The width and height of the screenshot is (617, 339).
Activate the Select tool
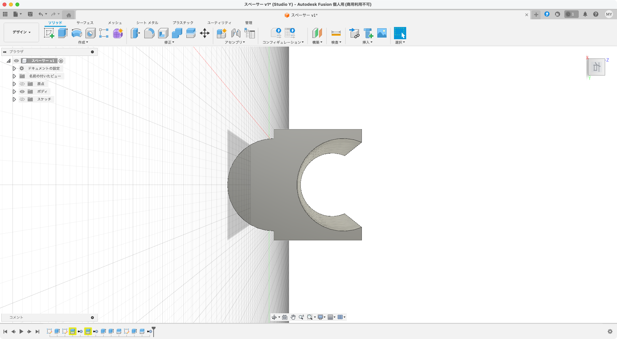point(400,33)
